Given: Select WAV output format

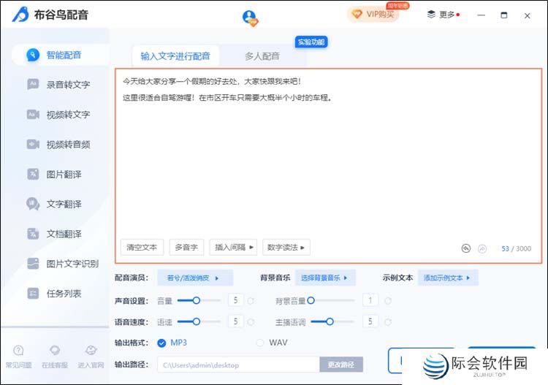Looking at the screenshot, I should tap(272, 343).
